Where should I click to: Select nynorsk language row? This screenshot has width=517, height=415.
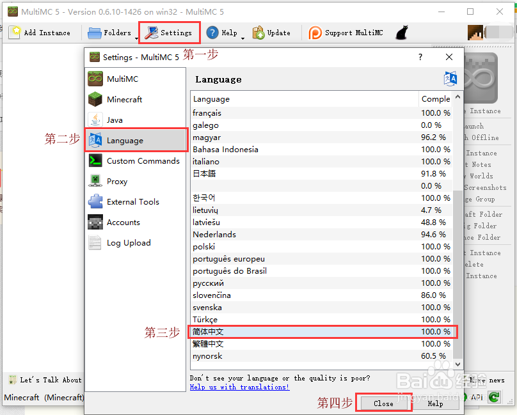pos(321,356)
